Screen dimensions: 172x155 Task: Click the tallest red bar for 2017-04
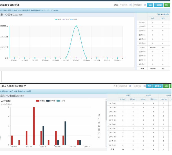pyautogui.click(x=34, y=126)
